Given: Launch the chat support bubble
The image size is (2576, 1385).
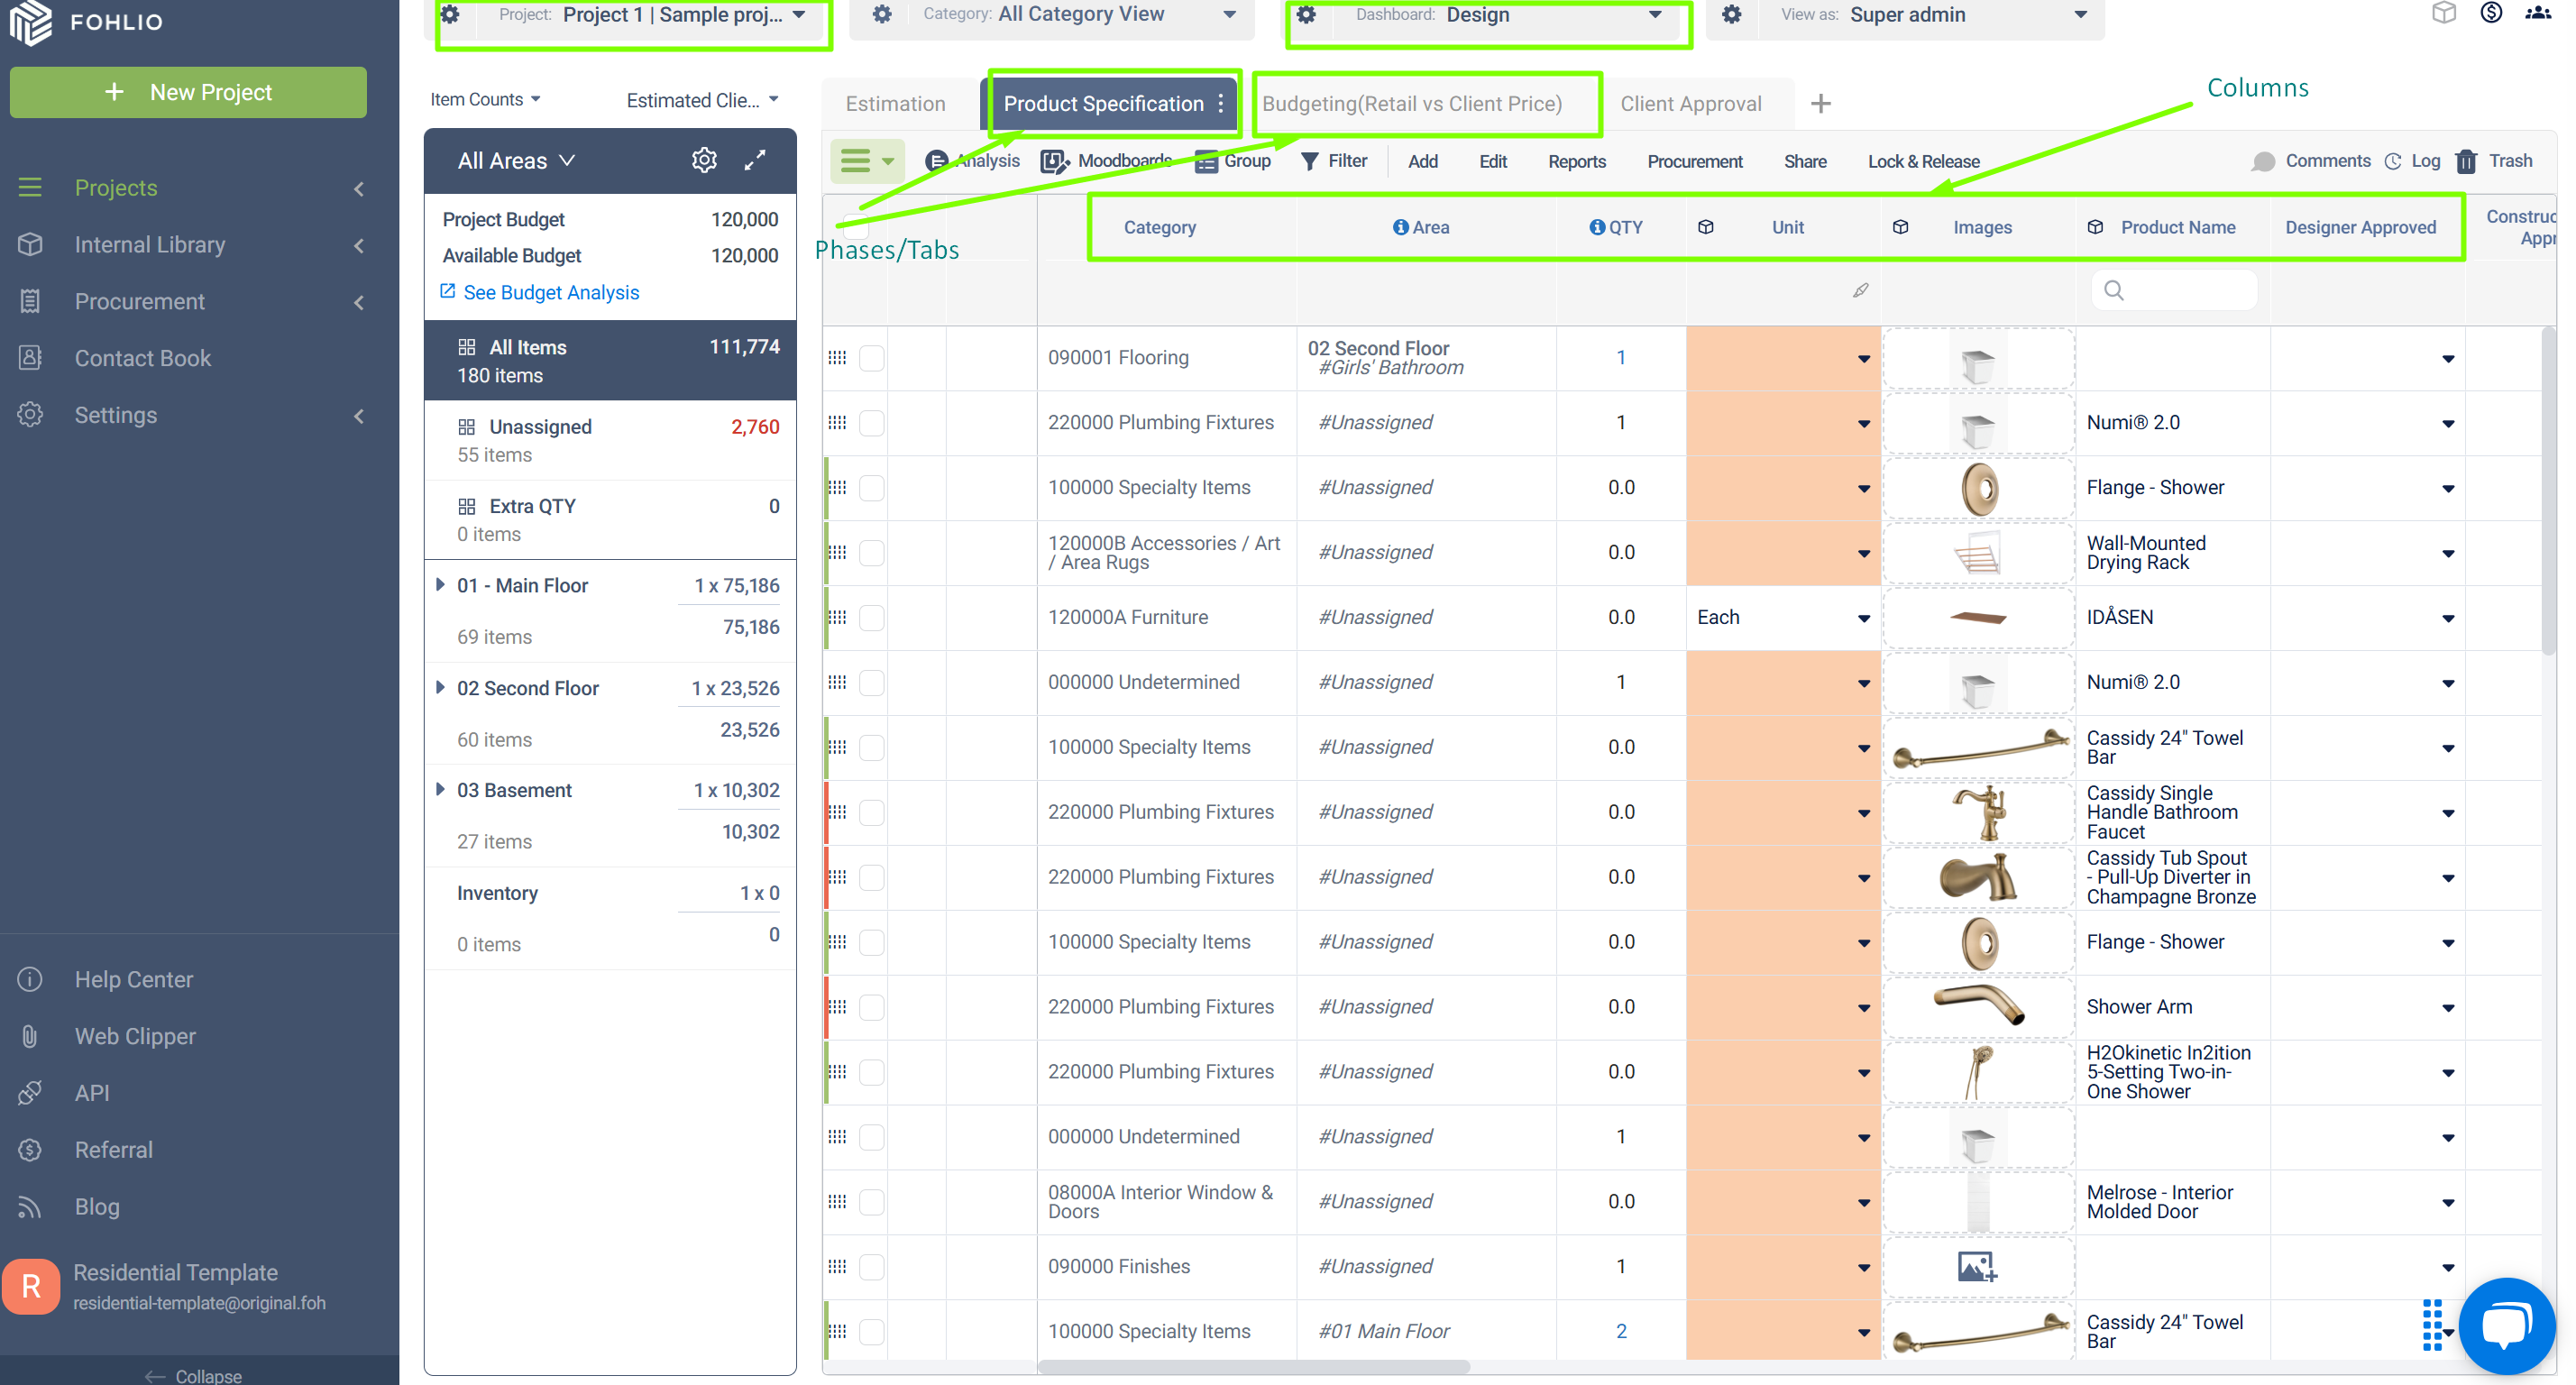Looking at the screenshot, I should pyautogui.click(x=2506, y=1325).
